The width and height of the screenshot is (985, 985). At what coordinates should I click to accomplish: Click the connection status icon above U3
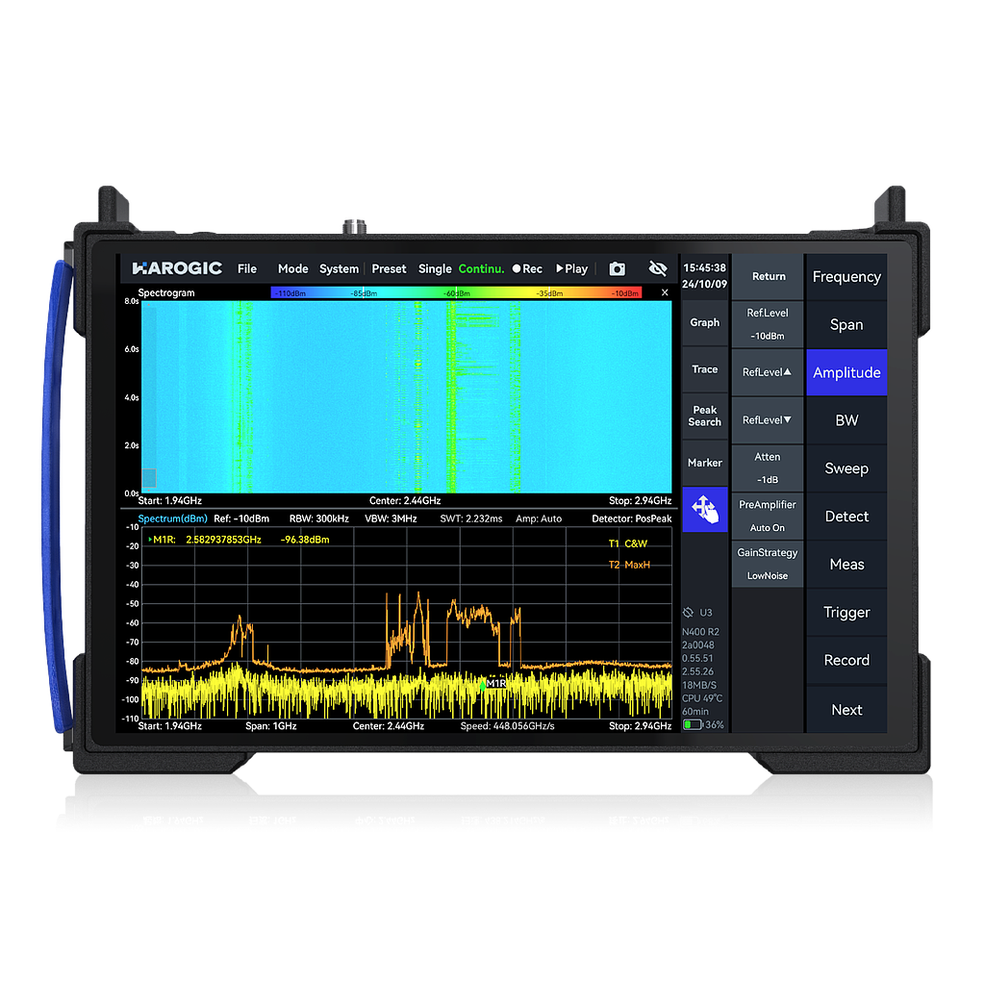pos(686,612)
